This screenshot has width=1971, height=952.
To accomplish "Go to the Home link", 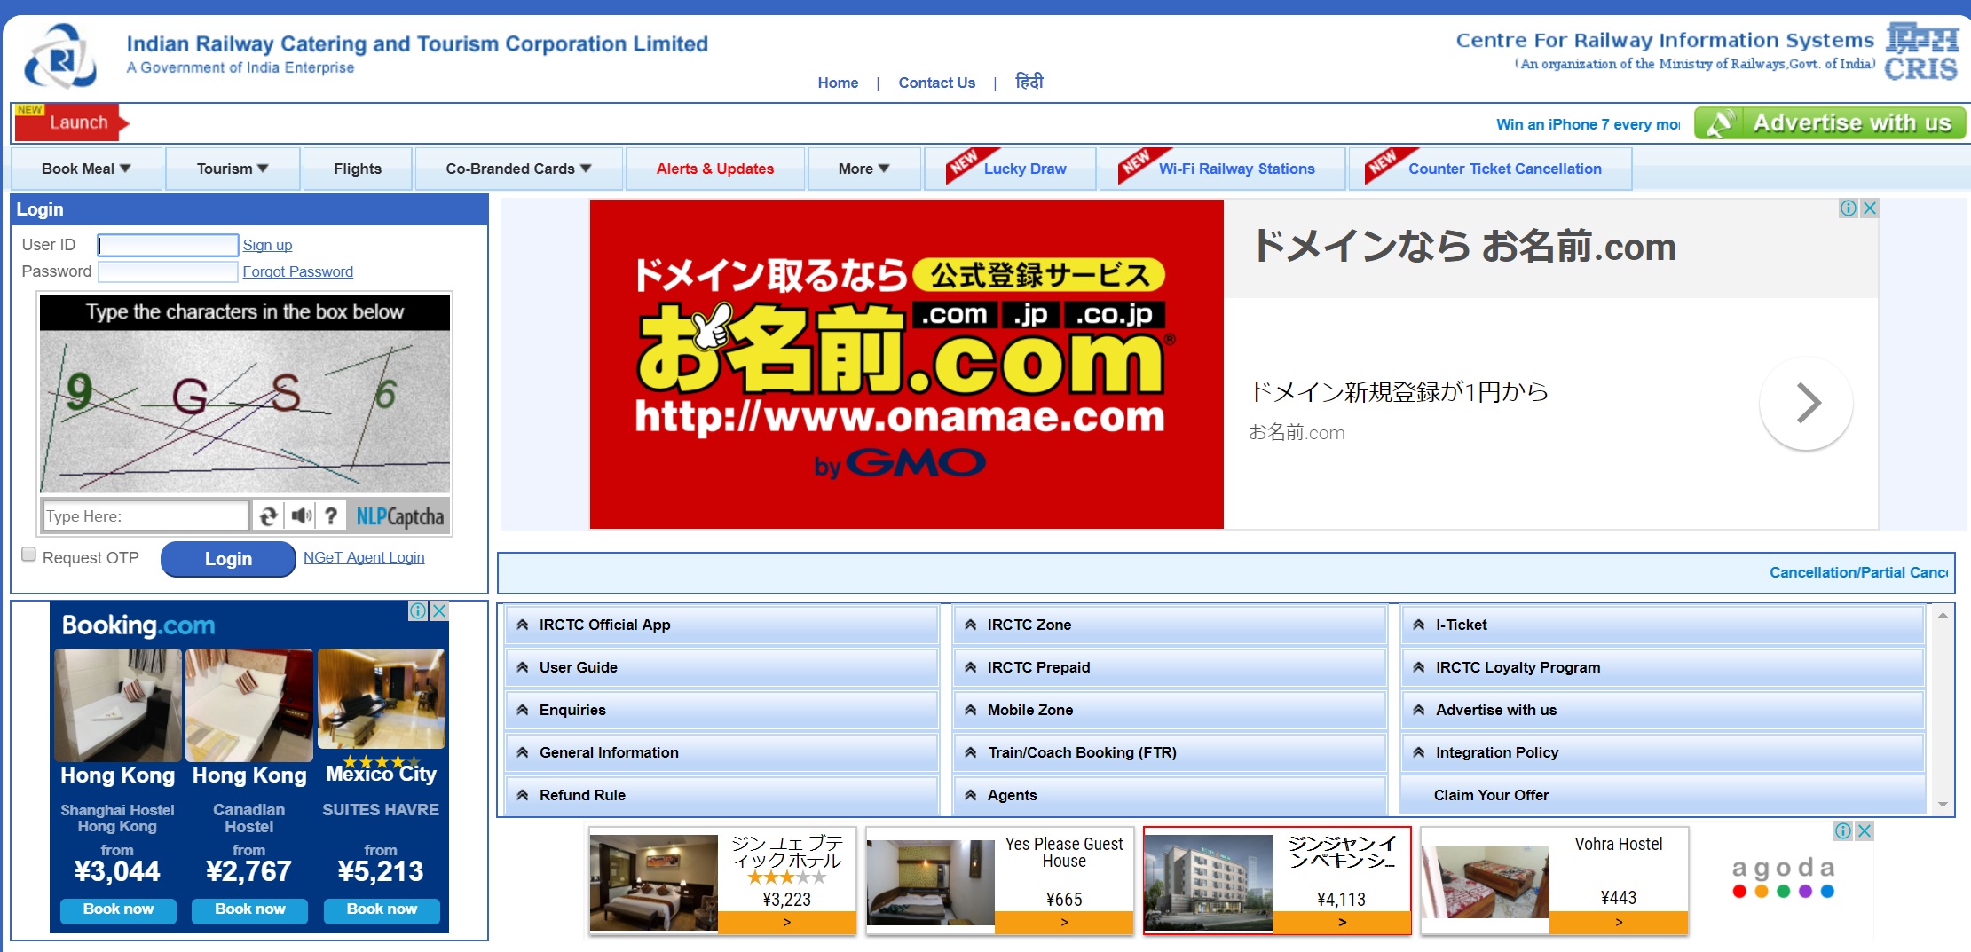I will 838,83.
